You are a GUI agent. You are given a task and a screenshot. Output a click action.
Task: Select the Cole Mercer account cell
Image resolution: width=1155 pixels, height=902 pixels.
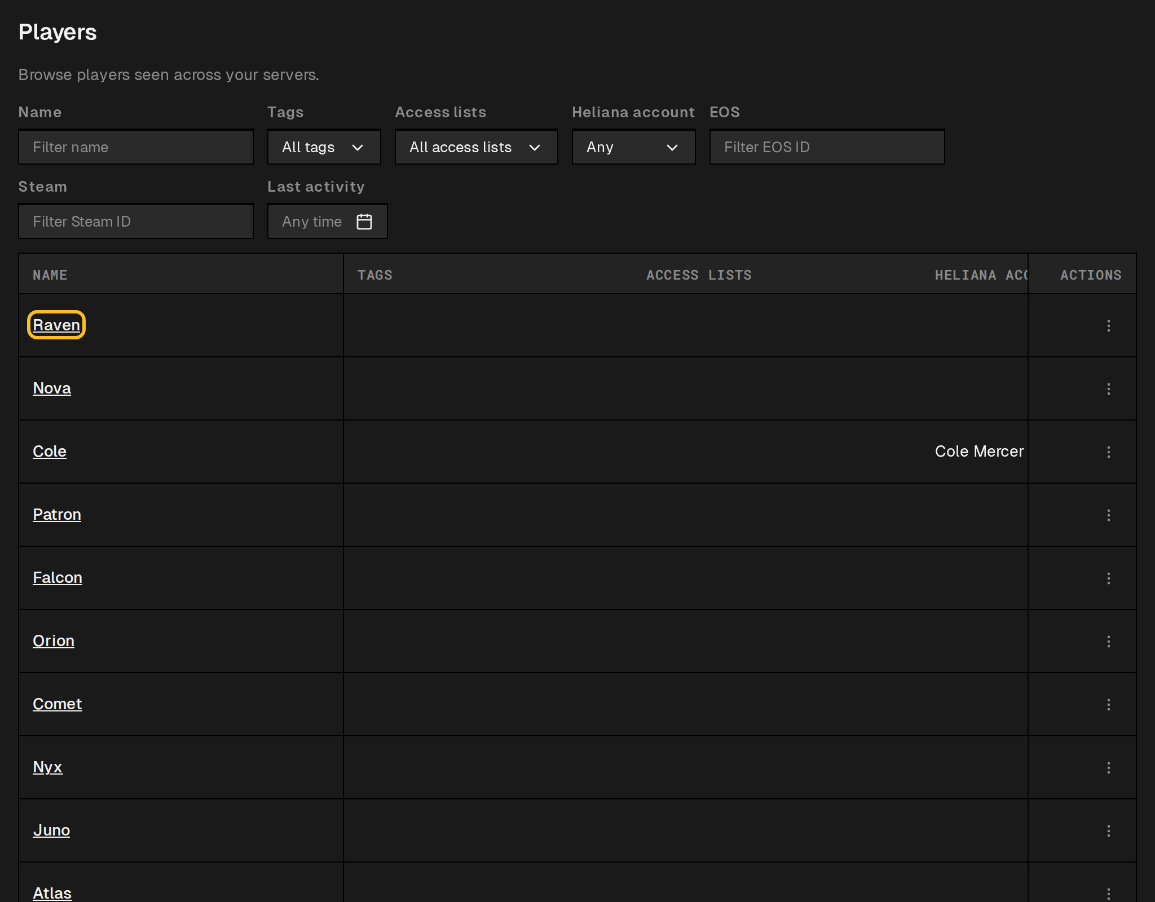tap(979, 452)
